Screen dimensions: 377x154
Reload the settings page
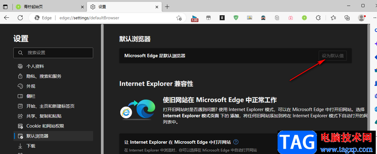pyautogui.click(x=20, y=18)
